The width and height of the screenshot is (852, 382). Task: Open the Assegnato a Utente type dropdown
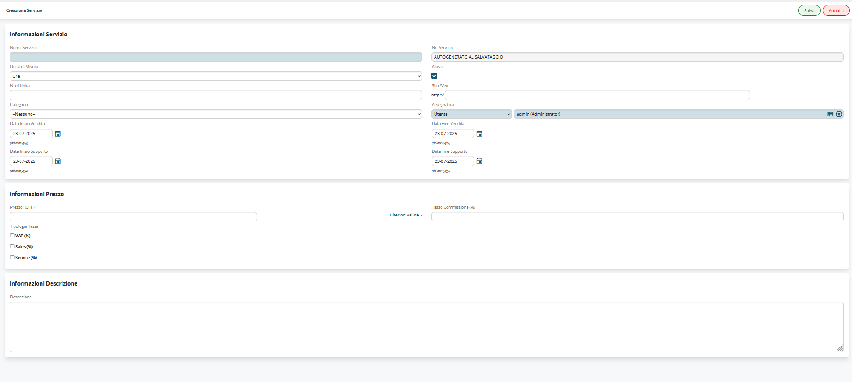pyautogui.click(x=472, y=114)
